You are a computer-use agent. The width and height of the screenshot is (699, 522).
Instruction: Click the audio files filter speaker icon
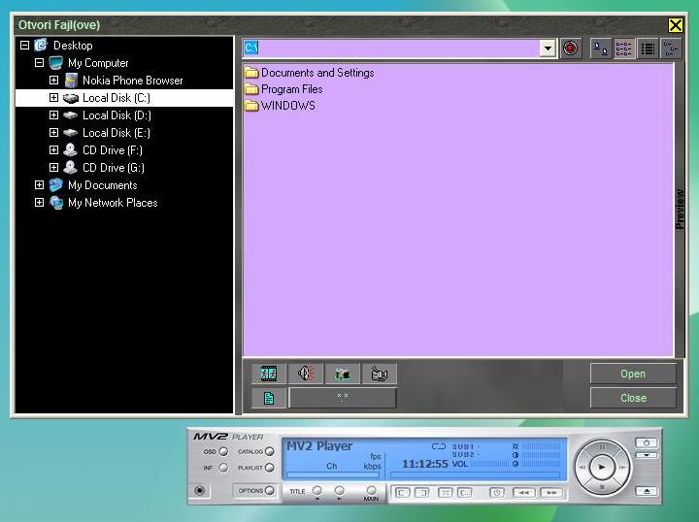pyautogui.click(x=306, y=374)
